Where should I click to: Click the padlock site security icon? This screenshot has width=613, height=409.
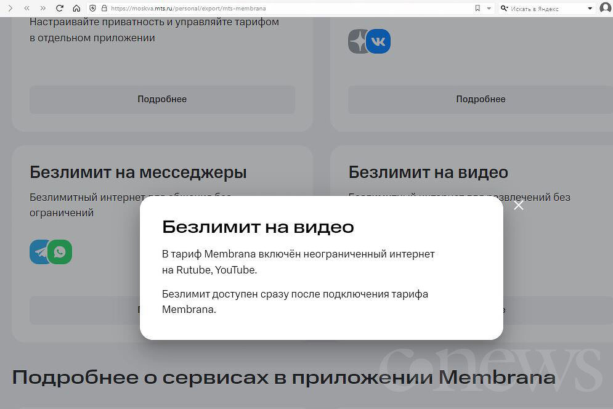pos(104,8)
